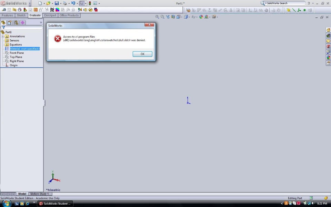Screen dimensions: 331x207
Task: Create a new document from the toolbar
Action: (40, 3)
